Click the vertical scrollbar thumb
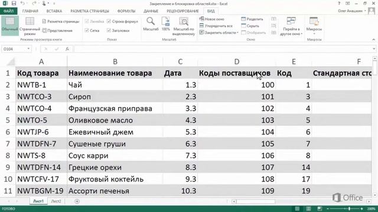This screenshot has height=212, width=378. click(374, 68)
